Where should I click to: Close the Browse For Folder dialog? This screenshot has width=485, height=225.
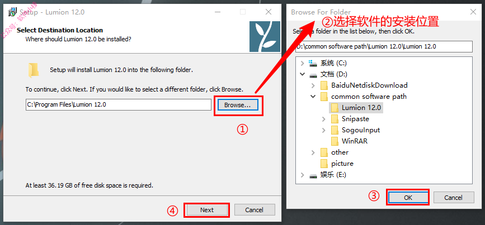click(x=473, y=12)
